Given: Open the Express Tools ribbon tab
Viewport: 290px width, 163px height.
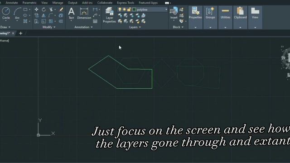Looking at the screenshot, I should click(x=126, y=3).
